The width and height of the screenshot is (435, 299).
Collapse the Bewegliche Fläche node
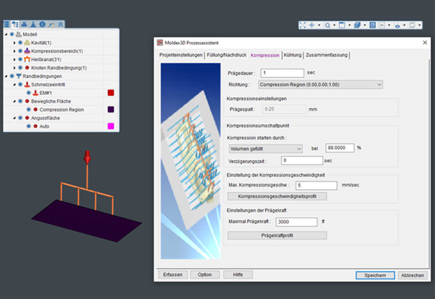pos(14,101)
